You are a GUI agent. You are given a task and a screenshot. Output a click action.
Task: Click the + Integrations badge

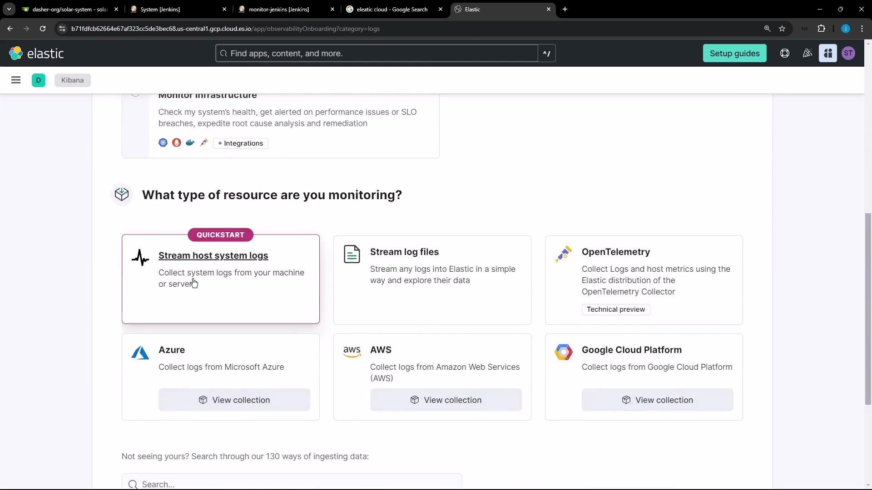coord(240,143)
